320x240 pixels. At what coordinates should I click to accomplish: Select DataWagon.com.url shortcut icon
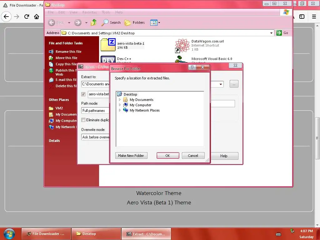click(182, 46)
